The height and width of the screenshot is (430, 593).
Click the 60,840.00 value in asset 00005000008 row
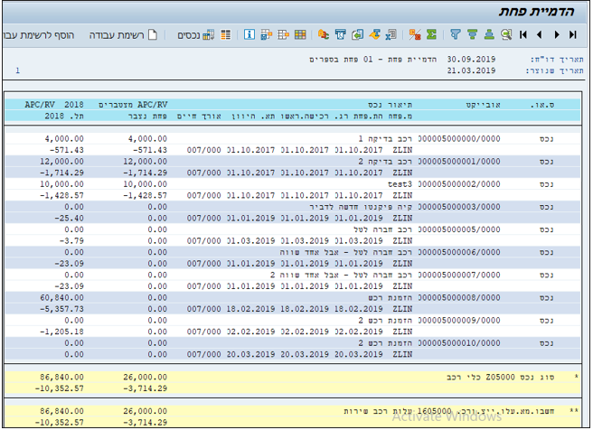click(x=62, y=297)
